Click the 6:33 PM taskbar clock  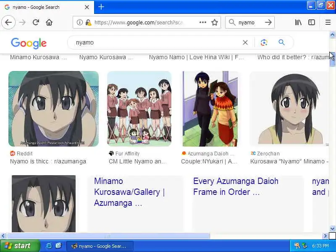pos(320,246)
